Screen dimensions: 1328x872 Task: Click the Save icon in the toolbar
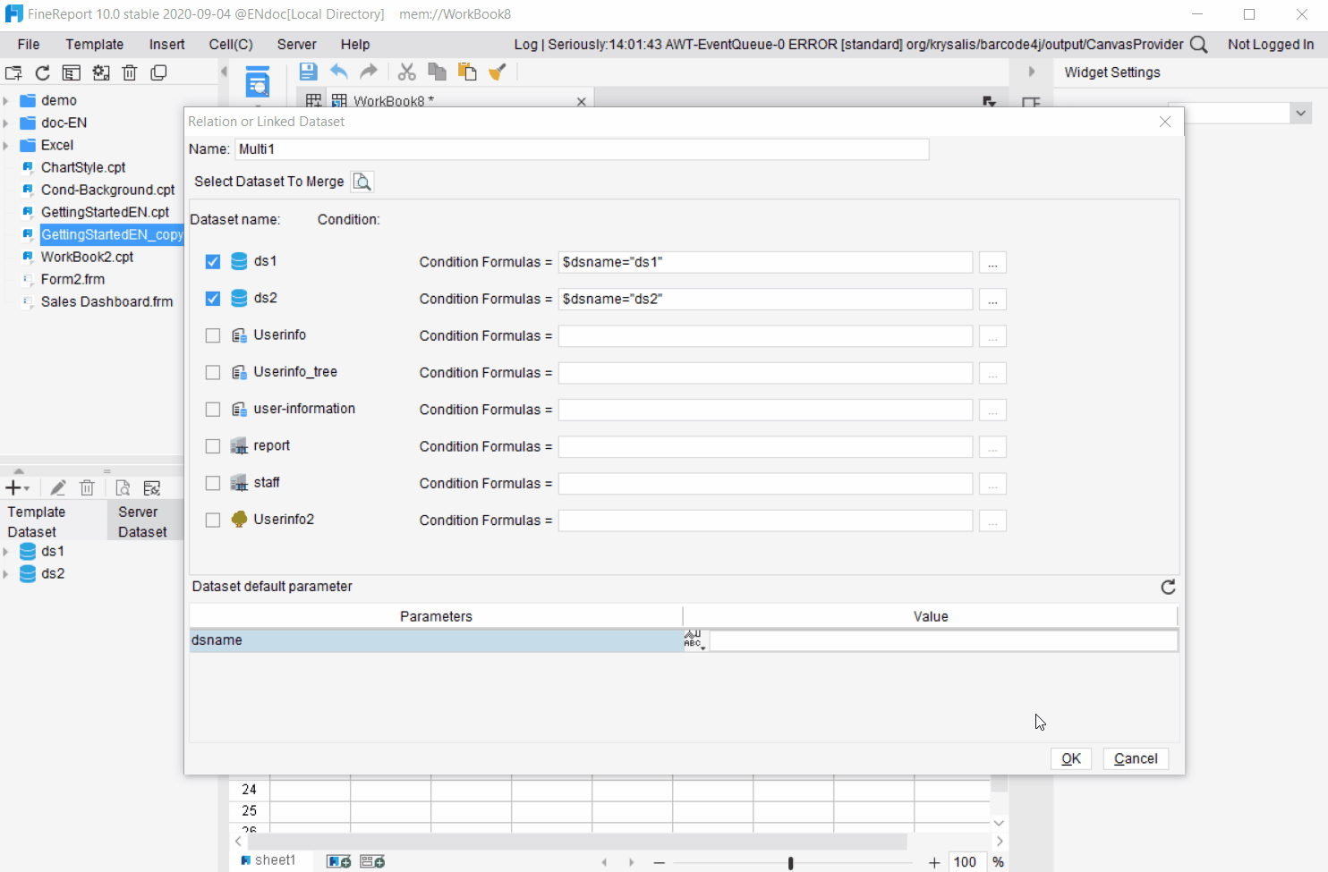tap(308, 72)
